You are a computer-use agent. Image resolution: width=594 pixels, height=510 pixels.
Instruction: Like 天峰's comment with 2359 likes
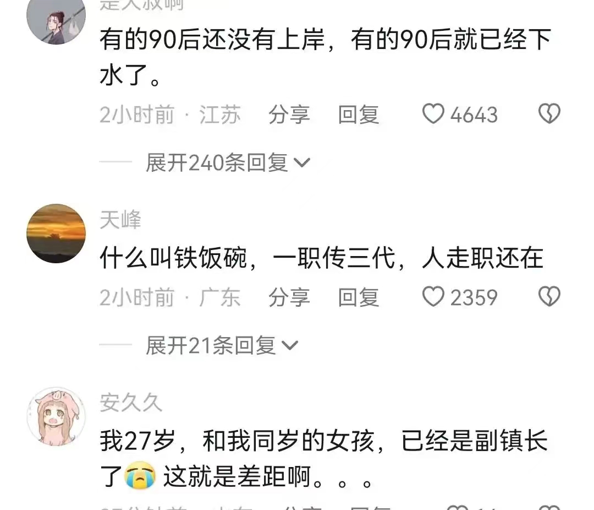coord(433,296)
